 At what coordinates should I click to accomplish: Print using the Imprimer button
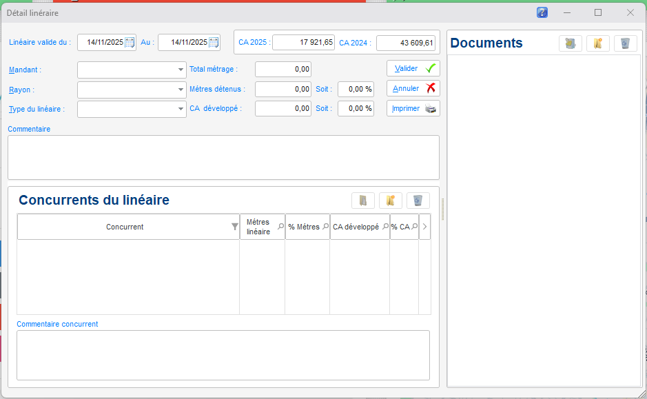click(413, 108)
